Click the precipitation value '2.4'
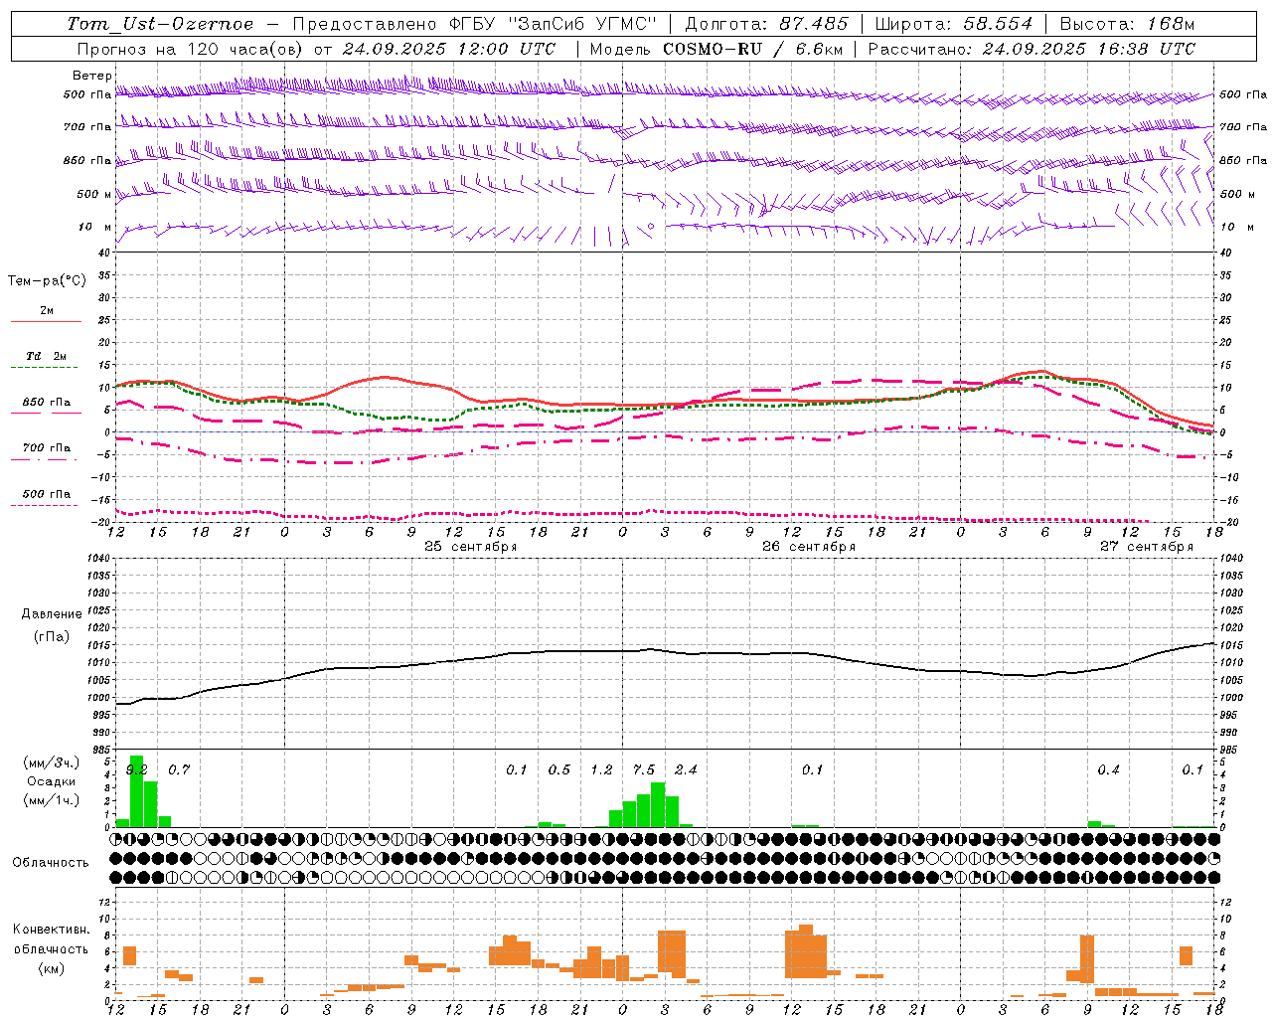This screenshot has width=1272, height=1018. click(686, 769)
